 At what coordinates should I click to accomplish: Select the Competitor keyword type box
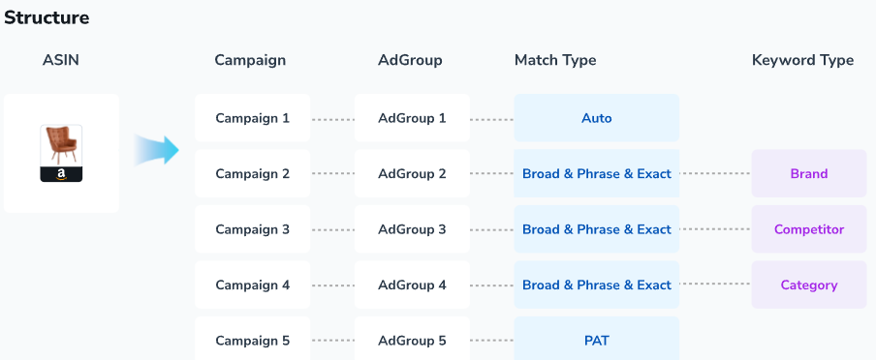click(809, 229)
